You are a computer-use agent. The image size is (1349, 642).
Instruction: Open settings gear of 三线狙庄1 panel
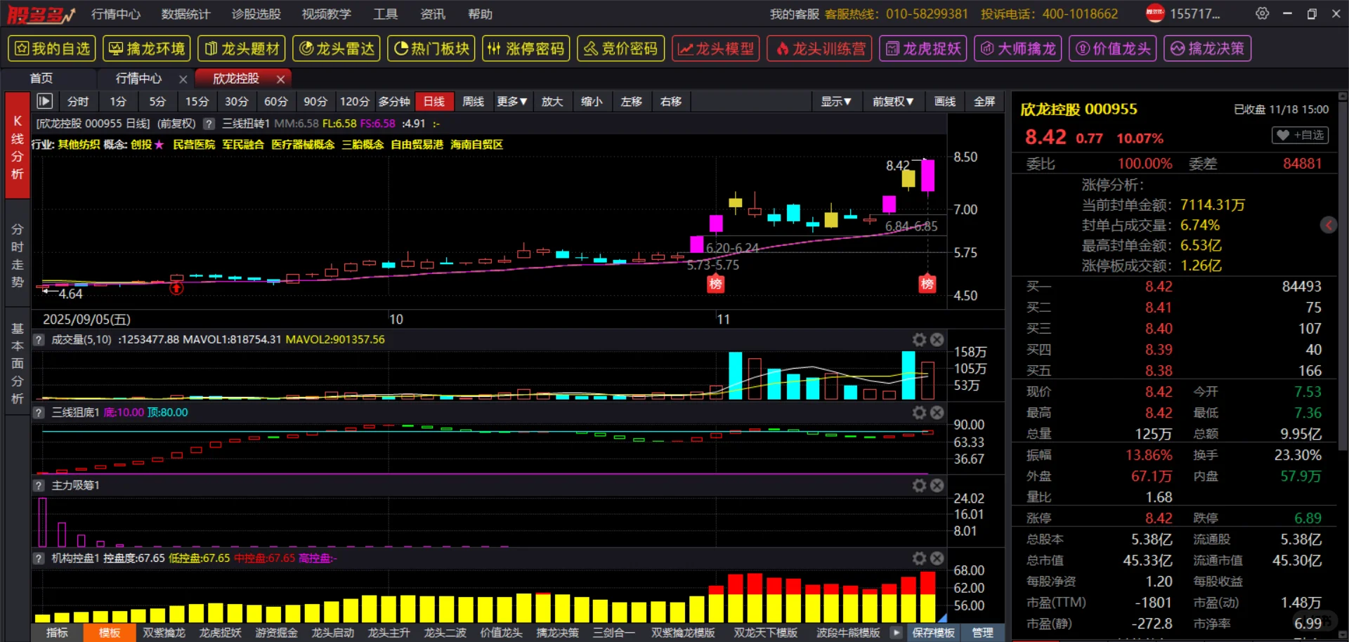(x=919, y=413)
